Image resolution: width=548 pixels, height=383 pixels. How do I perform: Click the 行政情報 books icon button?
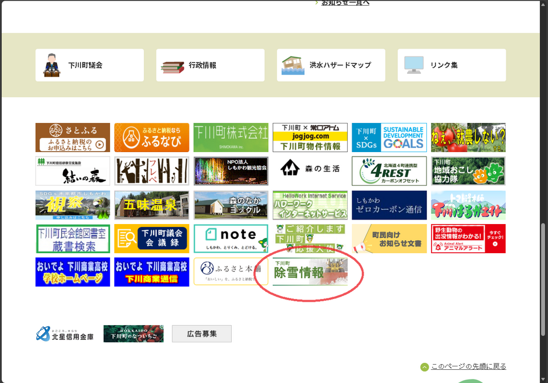(x=210, y=65)
